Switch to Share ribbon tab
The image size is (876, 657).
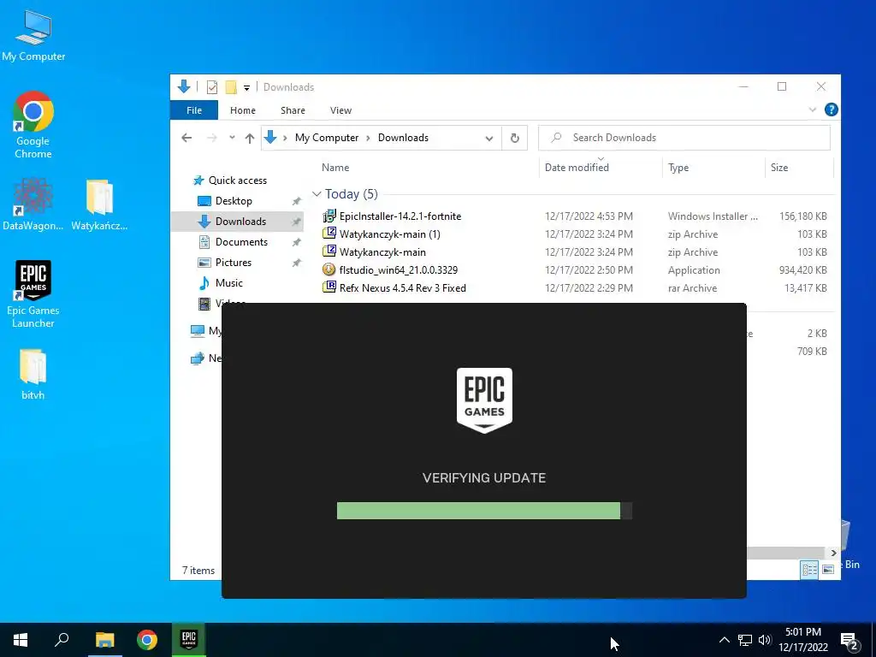coord(293,110)
